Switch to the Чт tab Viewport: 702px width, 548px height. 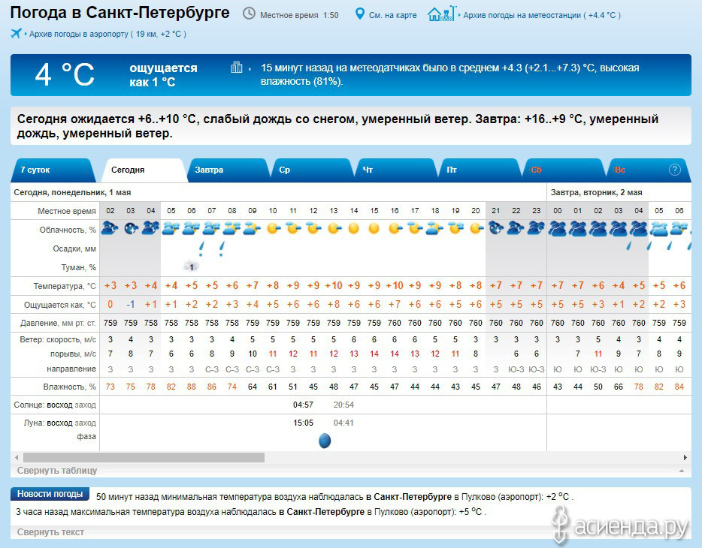coord(396,170)
